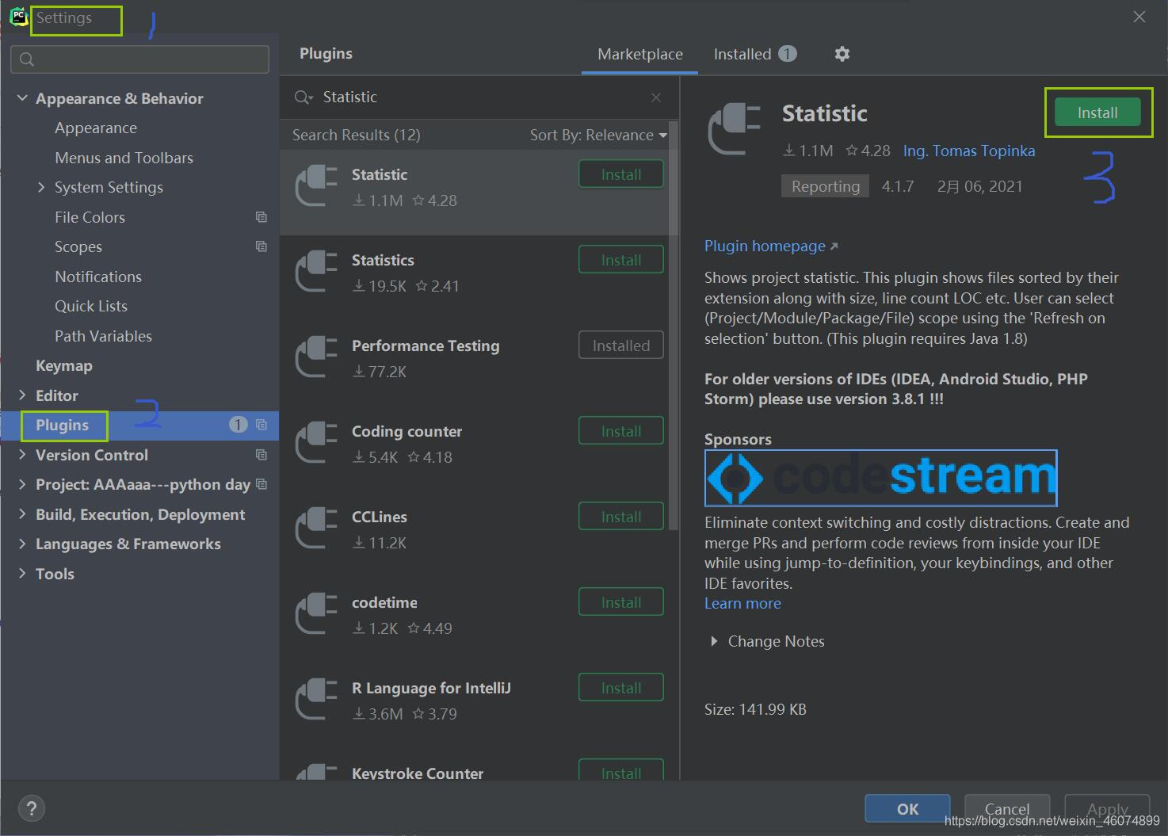Open Notifications settings page

(98, 277)
